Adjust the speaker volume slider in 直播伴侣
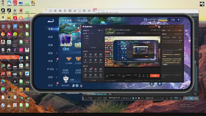Image resolution: width=206 pixels, height=116 pixels. 130,75
